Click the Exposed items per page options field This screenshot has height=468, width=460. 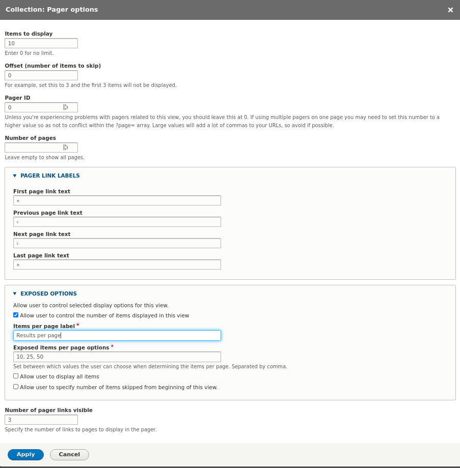pyautogui.click(x=117, y=357)
